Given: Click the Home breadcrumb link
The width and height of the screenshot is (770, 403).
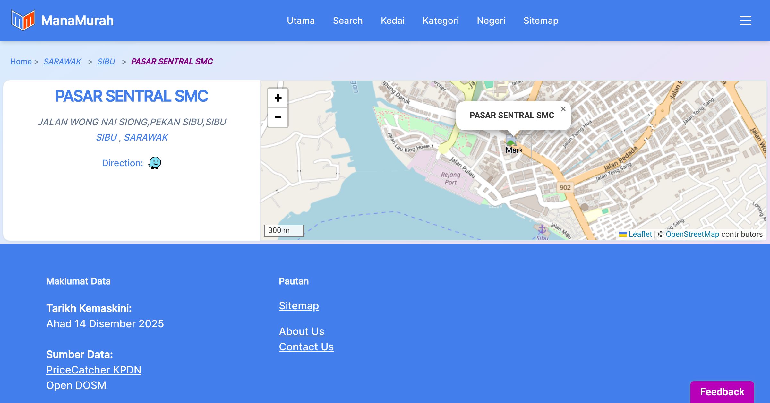Looking at the screenshot, I should (21, 61).
